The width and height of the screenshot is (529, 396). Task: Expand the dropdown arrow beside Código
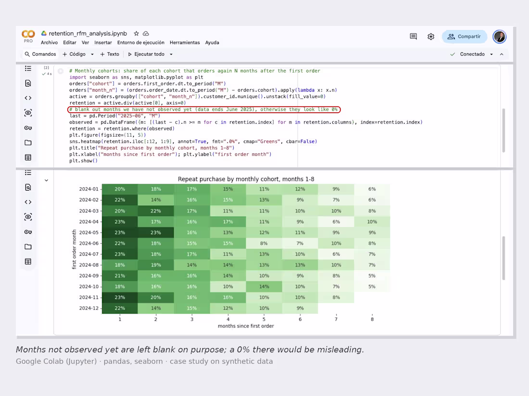tap(92, 54)
